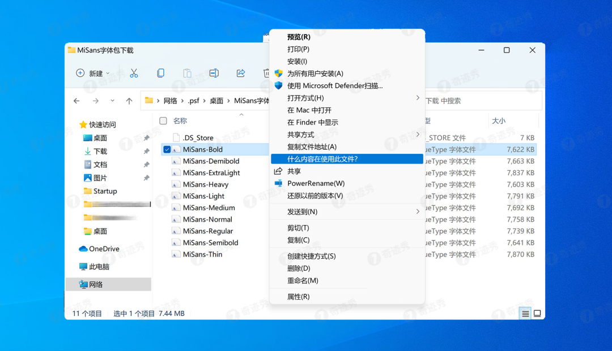Open recent locations dropdown chevron
The height and width of the screenshot is (351, 612).
point(112,101)
